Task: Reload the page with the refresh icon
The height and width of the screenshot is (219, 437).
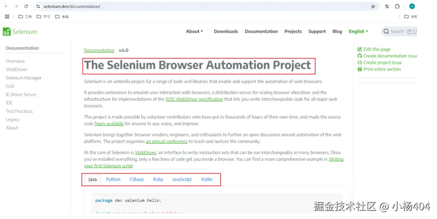Action: click(x=26, y=6)
